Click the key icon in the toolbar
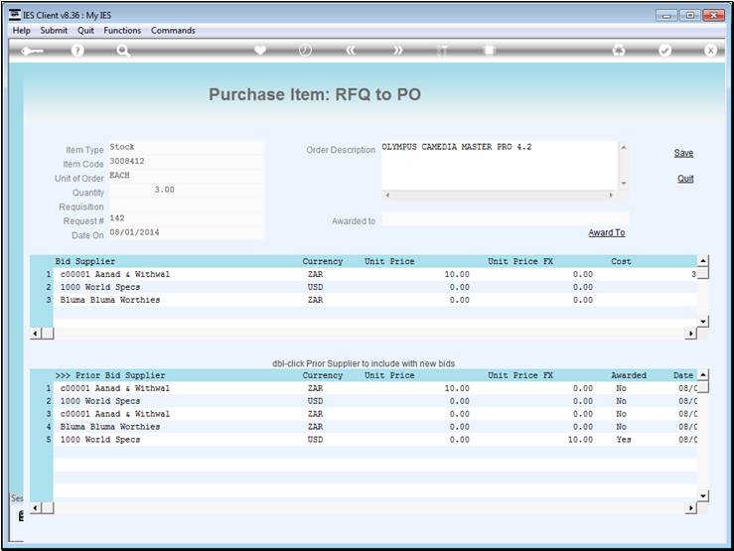734x551 pixels. point(32,51)
